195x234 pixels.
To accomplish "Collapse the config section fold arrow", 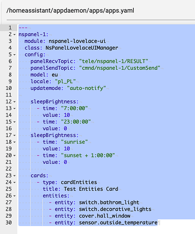I will pyautogui.click(x=14, y=55).
